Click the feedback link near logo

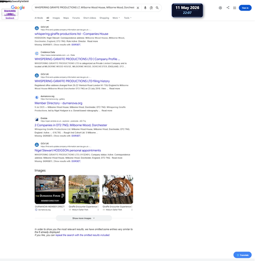pos(10,18)
